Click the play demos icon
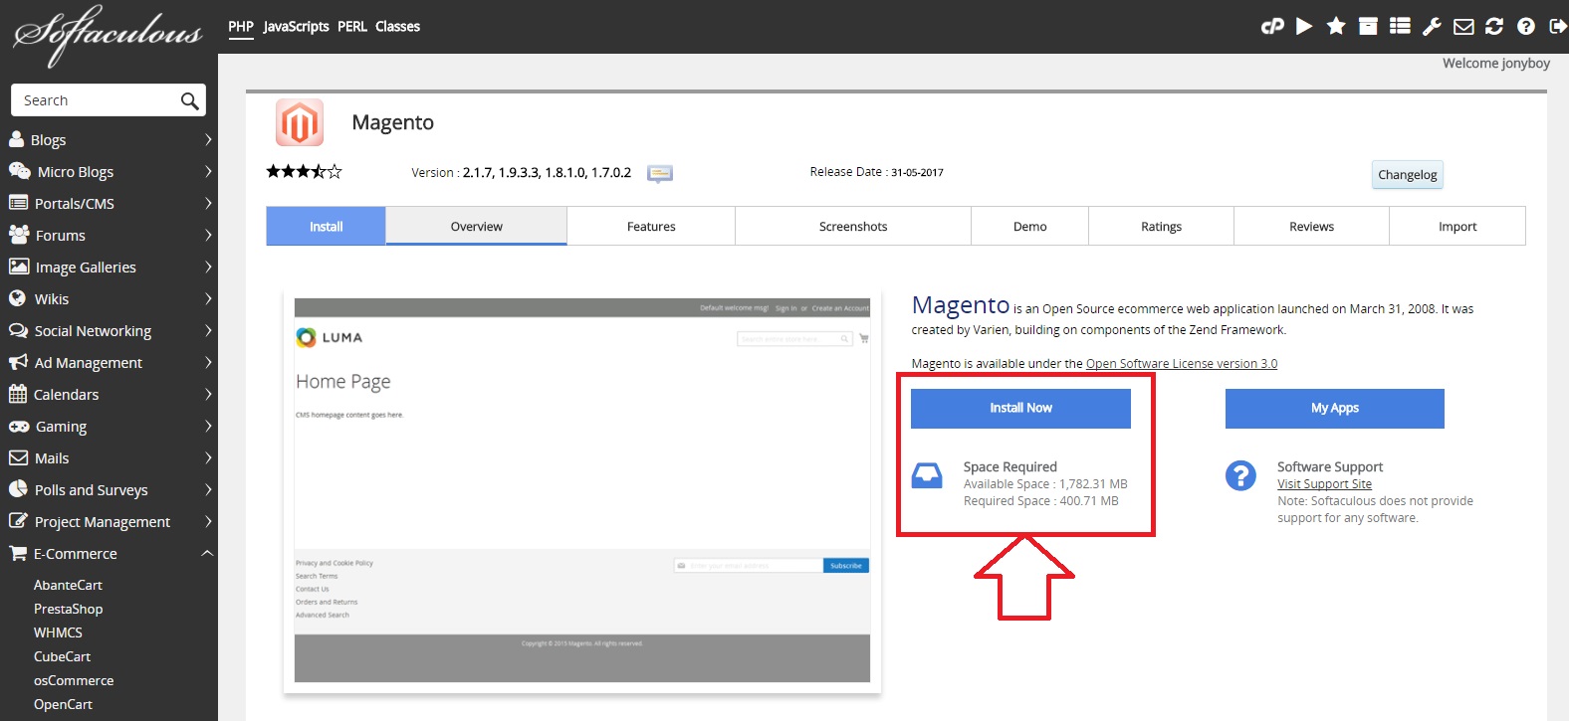Viewport: 1569px width, 721px height. pos(1304,27)
